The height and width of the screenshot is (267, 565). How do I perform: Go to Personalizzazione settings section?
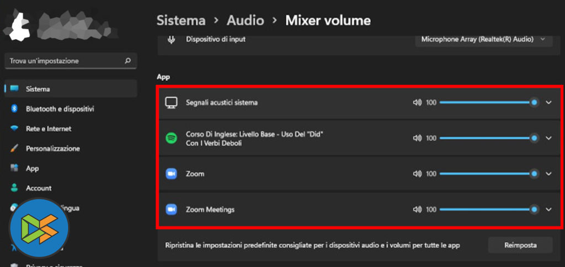[x=53, y=148]
